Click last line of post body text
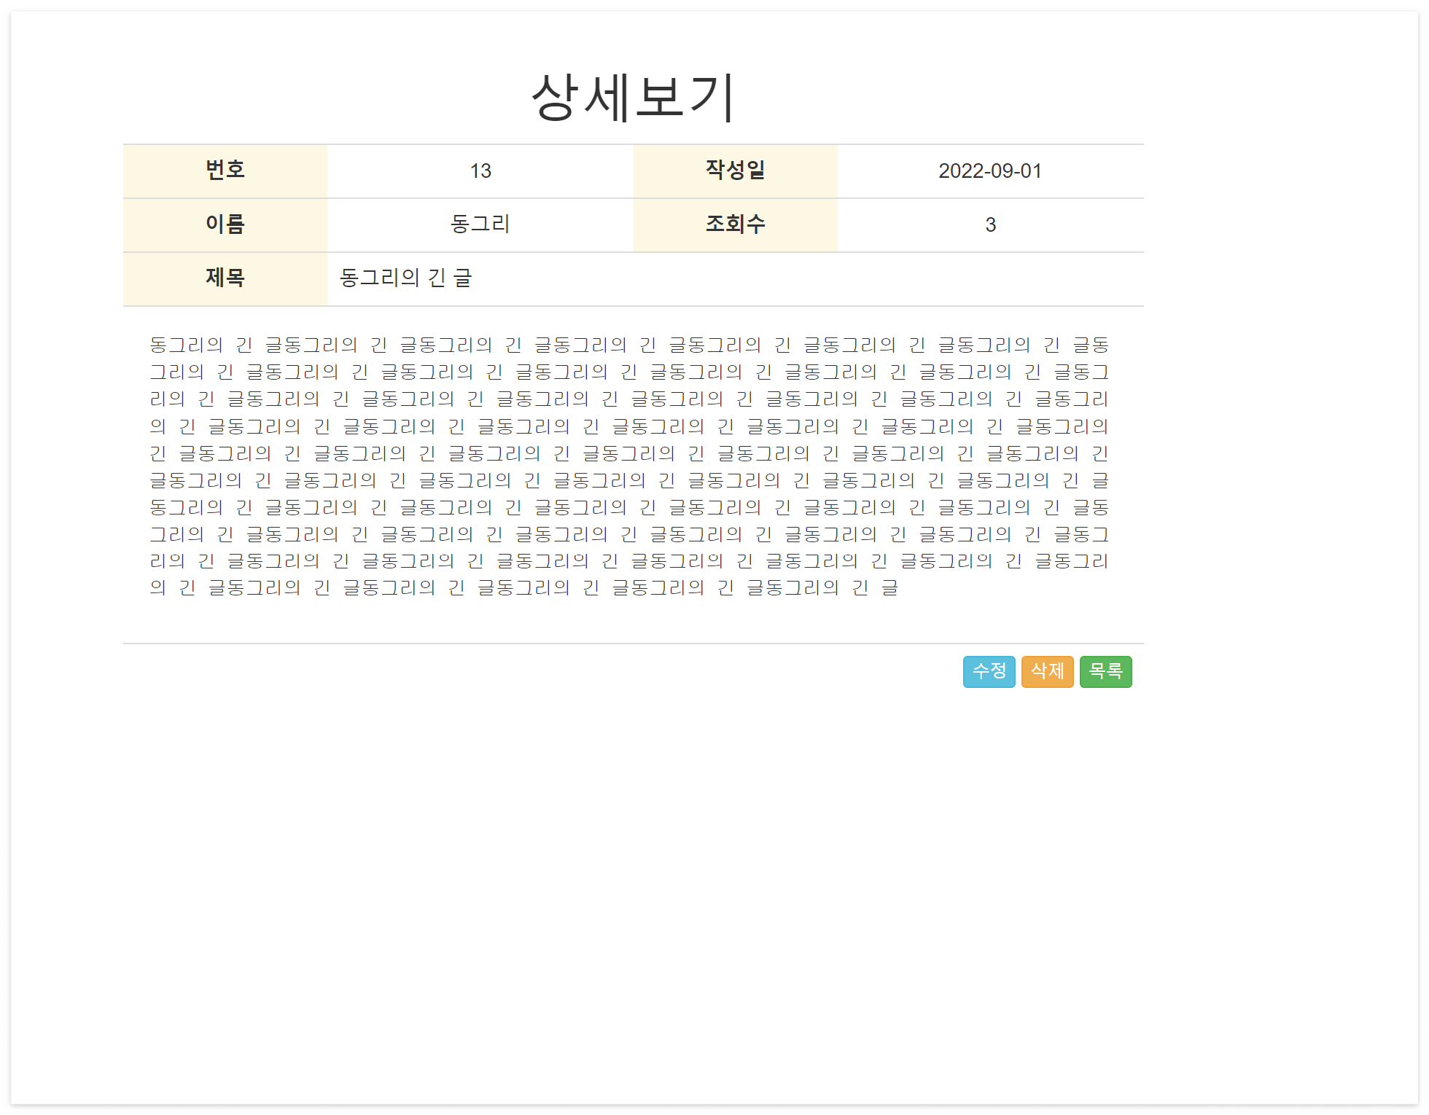 [x=523, y=587]
